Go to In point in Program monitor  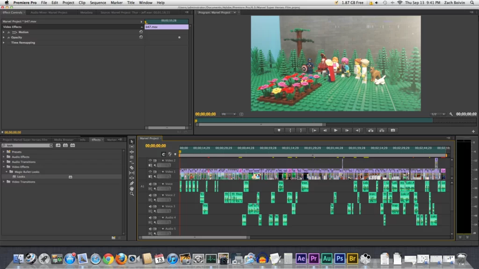(314, 131)
